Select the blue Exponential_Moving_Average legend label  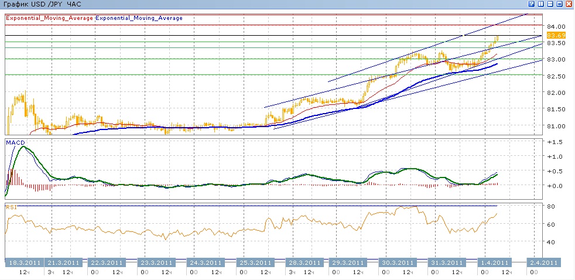pyautogui.click(x=139, y=18)
